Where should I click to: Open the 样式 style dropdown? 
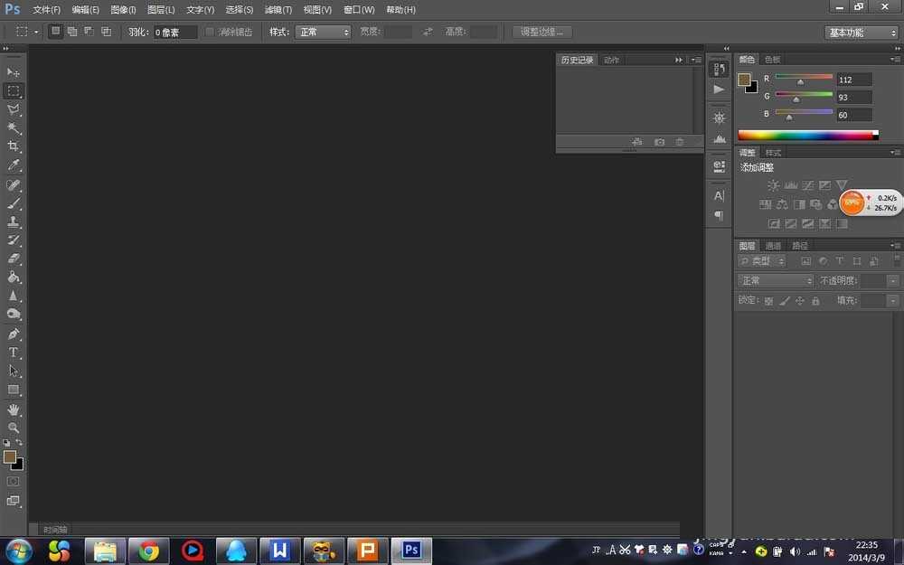pyautogui.click(x=323, y=32)
